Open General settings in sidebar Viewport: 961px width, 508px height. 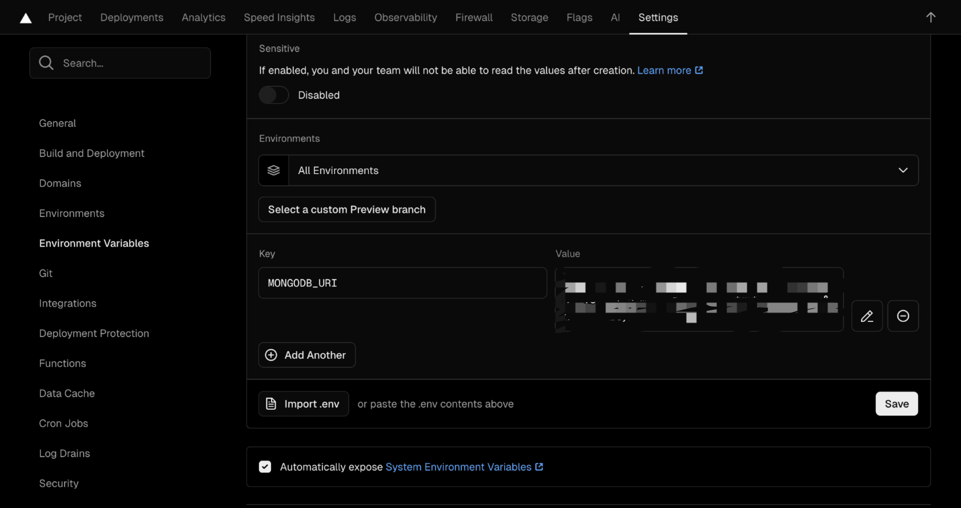pos(57,123)
